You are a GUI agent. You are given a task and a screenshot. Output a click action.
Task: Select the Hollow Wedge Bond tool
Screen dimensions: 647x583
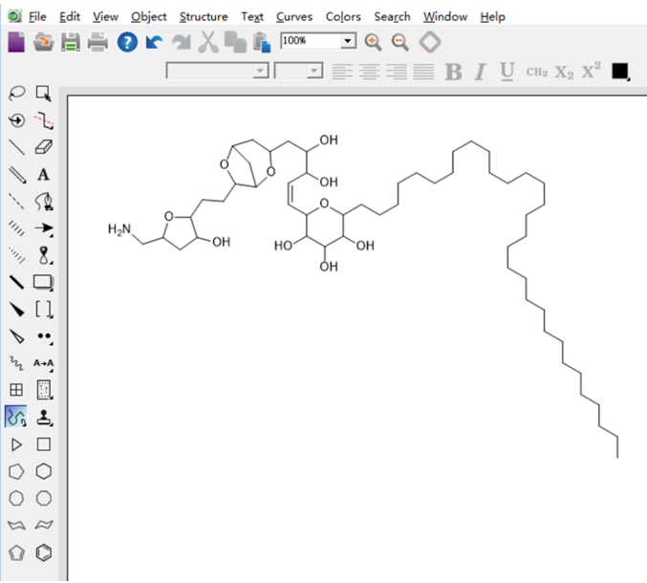17,336
